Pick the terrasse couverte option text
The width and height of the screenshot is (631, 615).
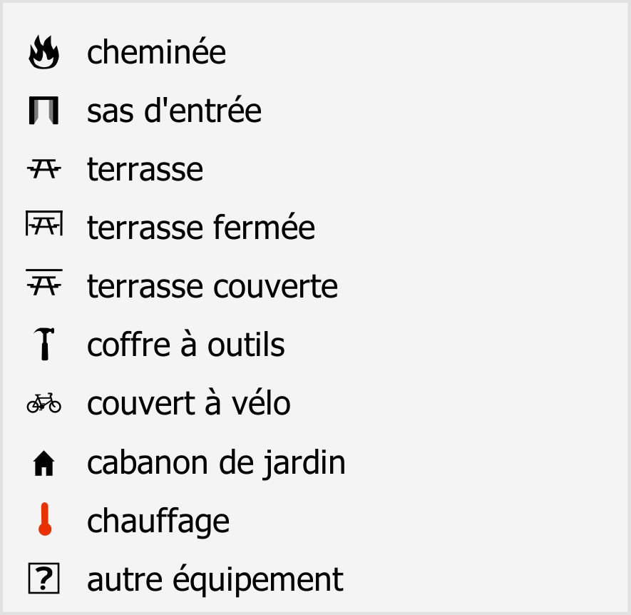pyautogui.click(x=212, y=286)
